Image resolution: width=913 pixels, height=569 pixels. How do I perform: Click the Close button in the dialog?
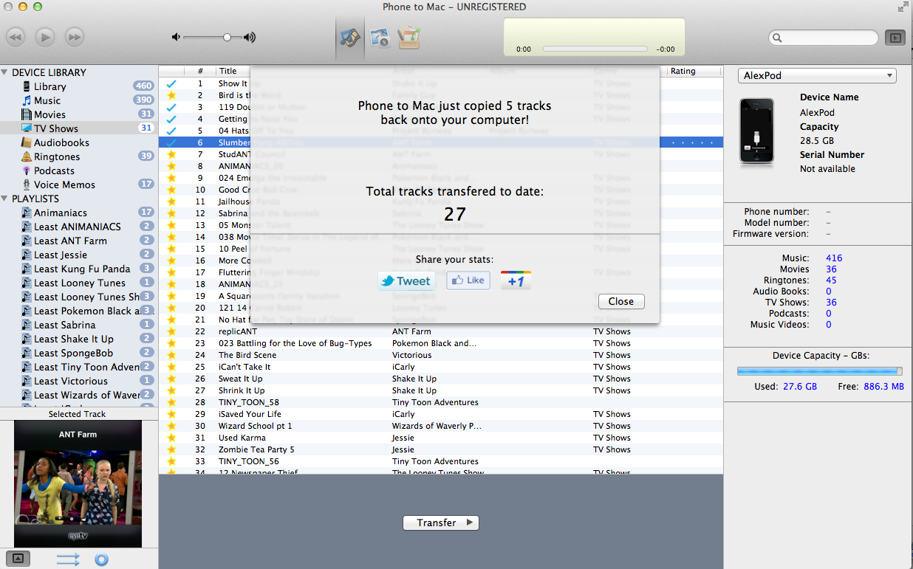[620, 301]
